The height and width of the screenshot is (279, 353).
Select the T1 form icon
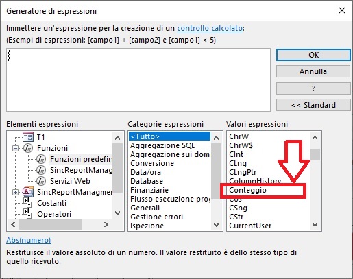click(28, 137)
